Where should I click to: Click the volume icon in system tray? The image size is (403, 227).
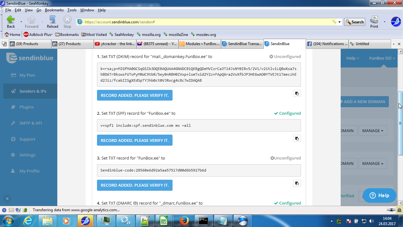tap(372, 221)
